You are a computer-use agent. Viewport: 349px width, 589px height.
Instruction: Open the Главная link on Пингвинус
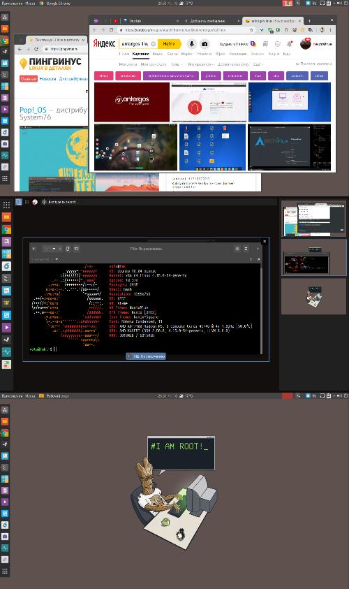point(29,79)
